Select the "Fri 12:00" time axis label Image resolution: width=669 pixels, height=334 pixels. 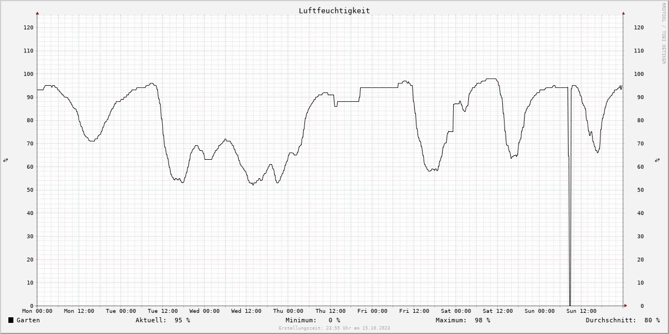tap(414, 311)
